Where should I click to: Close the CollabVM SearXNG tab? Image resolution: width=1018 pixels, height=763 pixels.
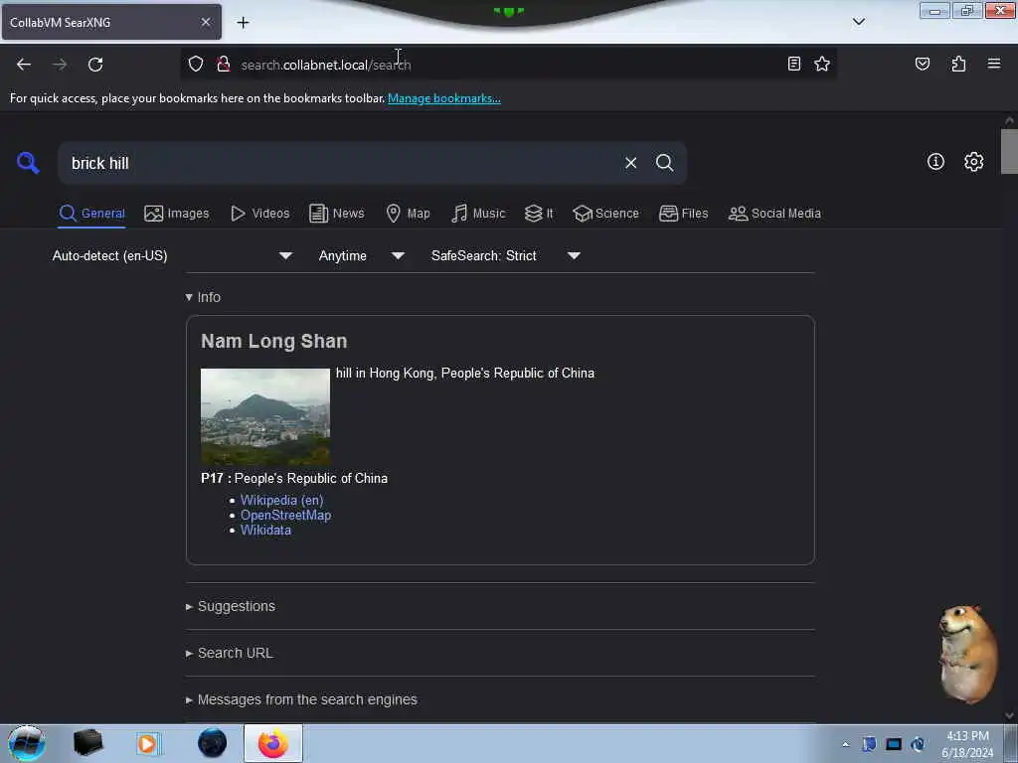click(205, 22)
